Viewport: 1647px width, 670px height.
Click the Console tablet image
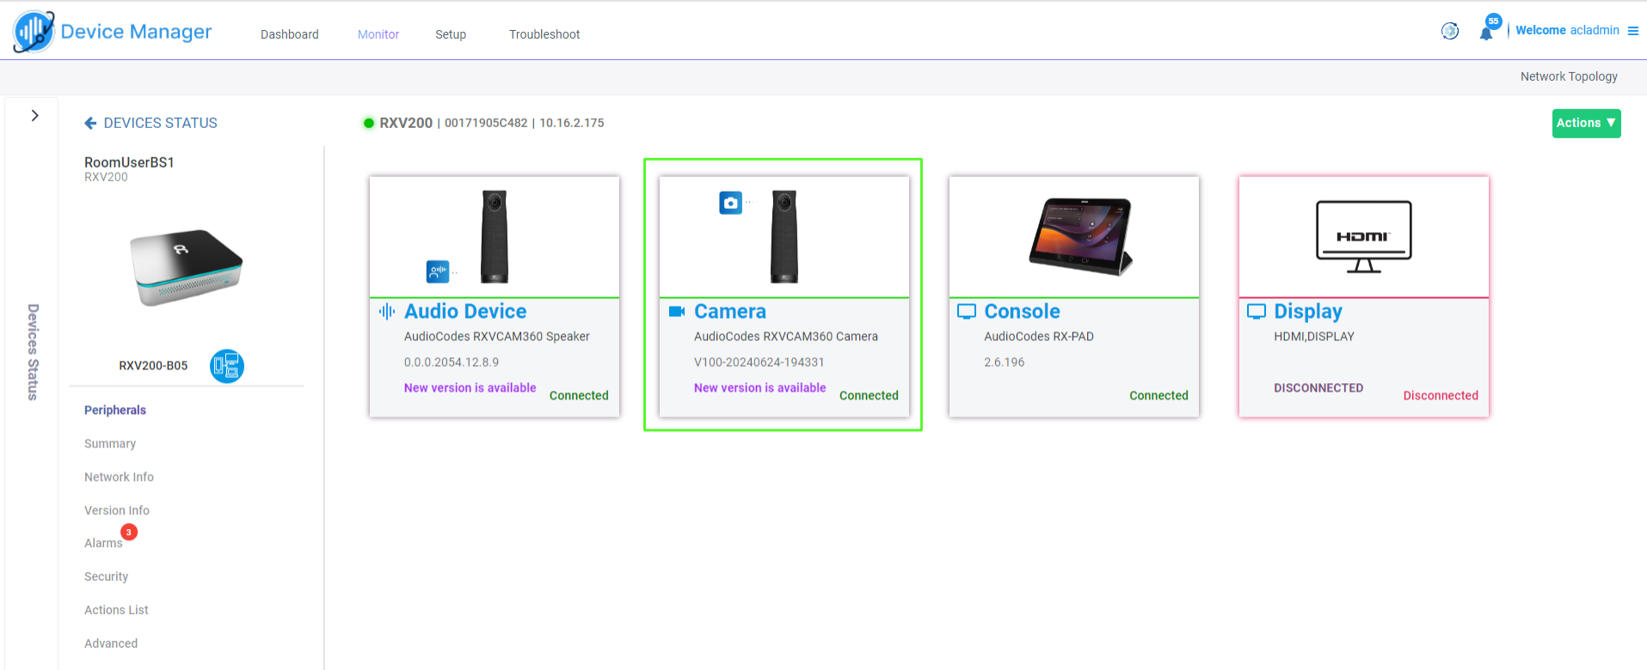coord(1080,236)
